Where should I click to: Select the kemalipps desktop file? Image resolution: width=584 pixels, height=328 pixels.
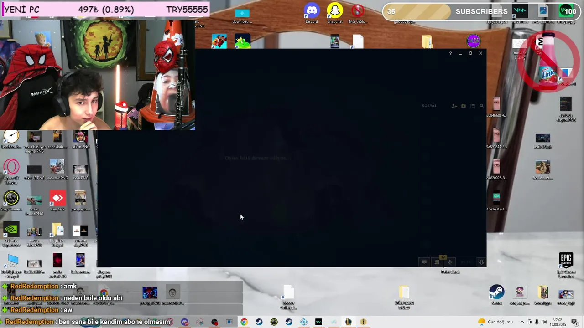(543, 295)
